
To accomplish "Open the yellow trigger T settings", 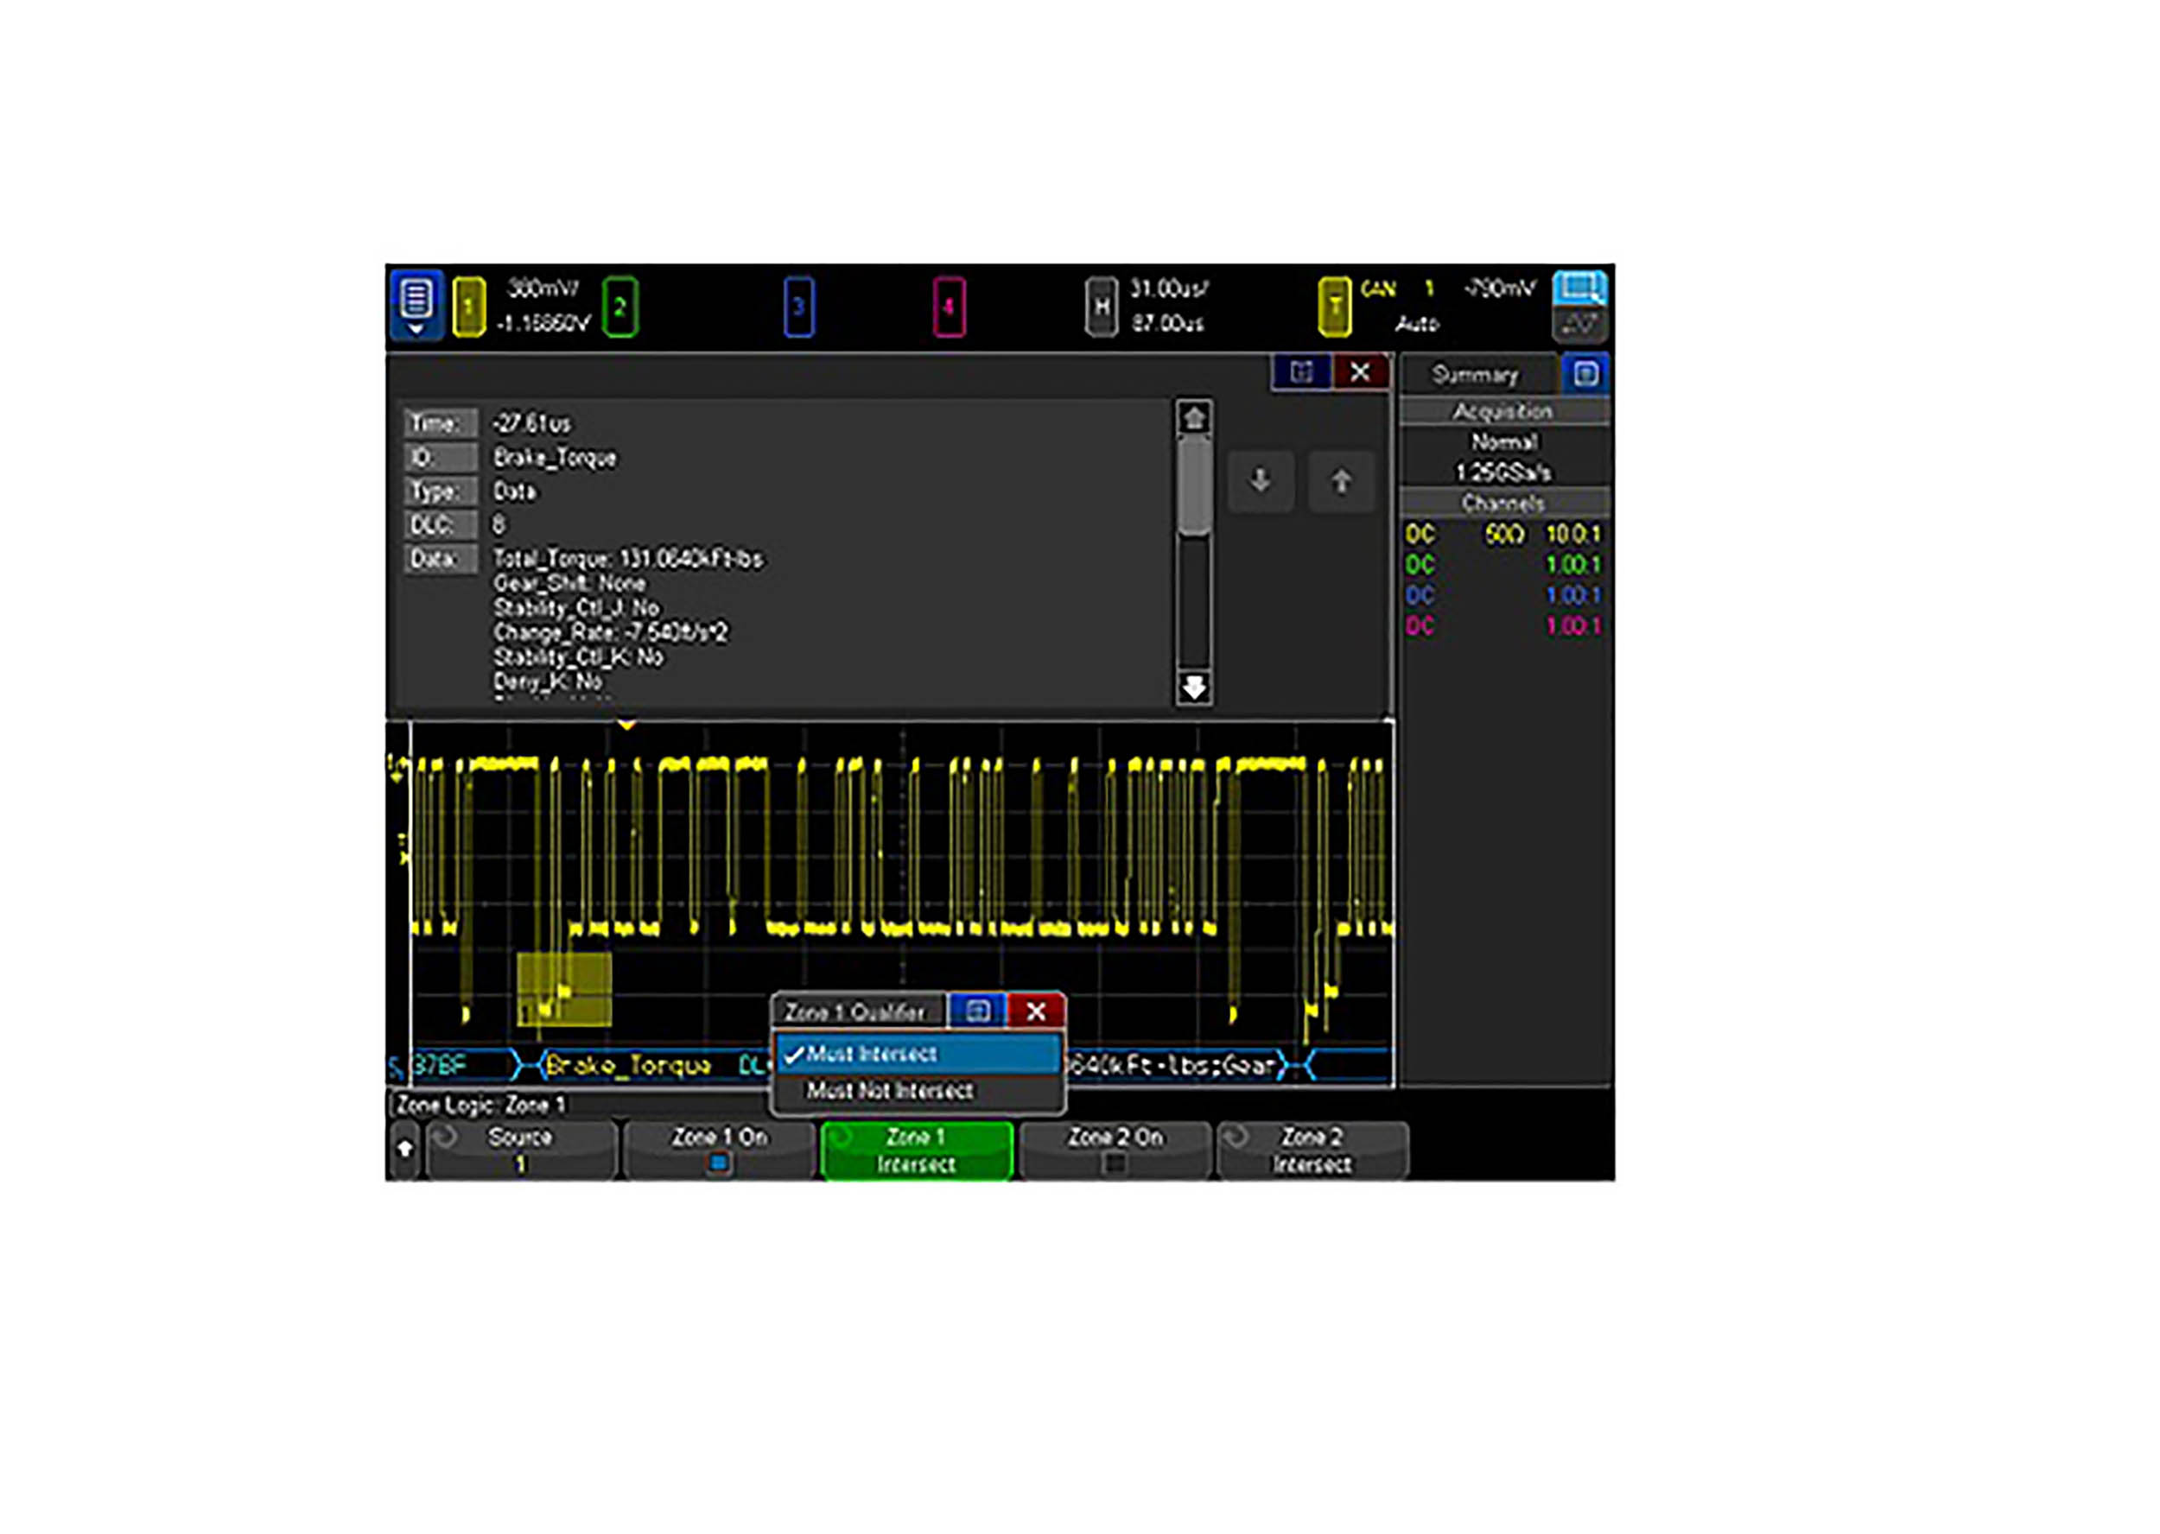I will 1334,306.
